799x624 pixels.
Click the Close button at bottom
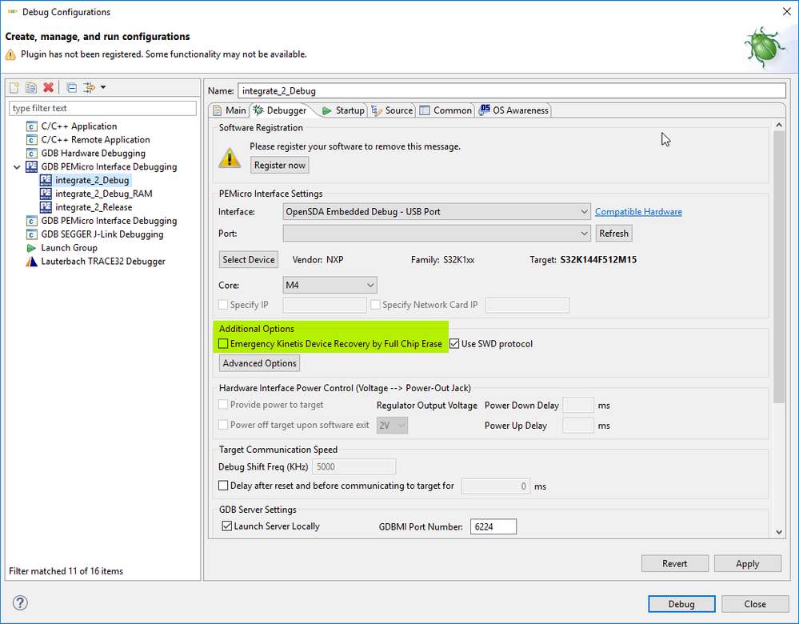(755, 604)
